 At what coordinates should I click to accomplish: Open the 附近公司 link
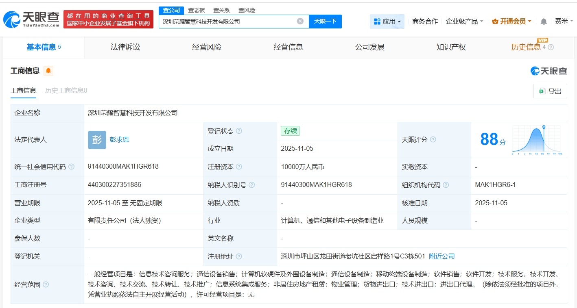point(442,256)
